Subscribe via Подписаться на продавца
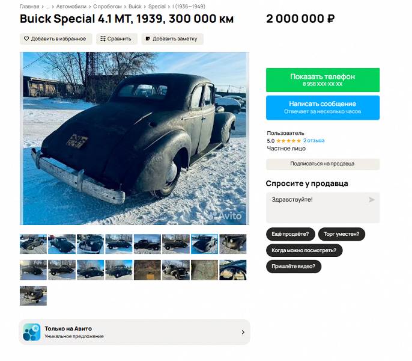The image size is (412, 361). [323, 164]
